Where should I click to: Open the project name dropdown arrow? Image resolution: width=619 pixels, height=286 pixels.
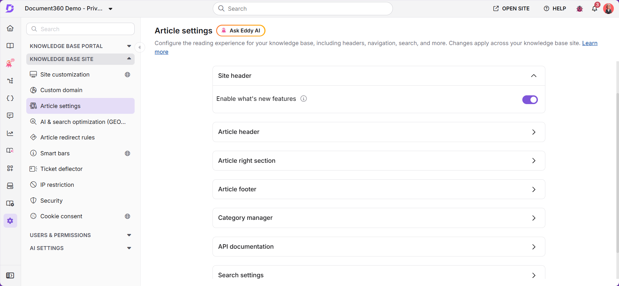pyautogui.click(x=111, y=9)
